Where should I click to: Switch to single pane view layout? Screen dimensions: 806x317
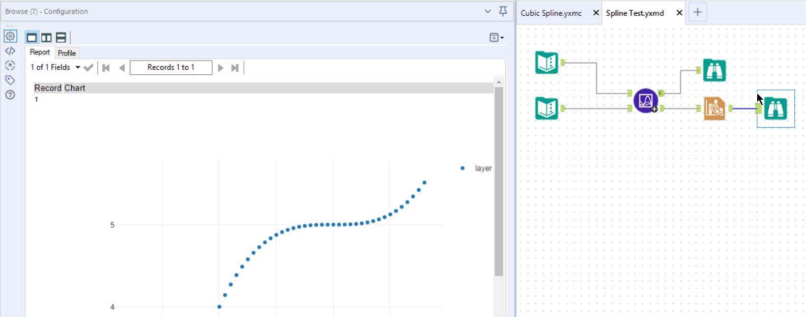(x=32, y=38)
